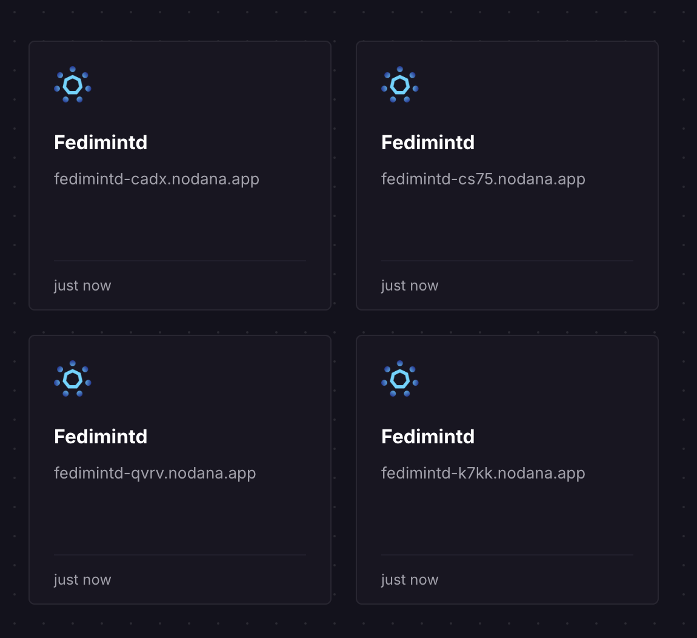697x638 pixels.
Task: Open the fedimintd-cadx.nodana.app link
Action: 156,180
